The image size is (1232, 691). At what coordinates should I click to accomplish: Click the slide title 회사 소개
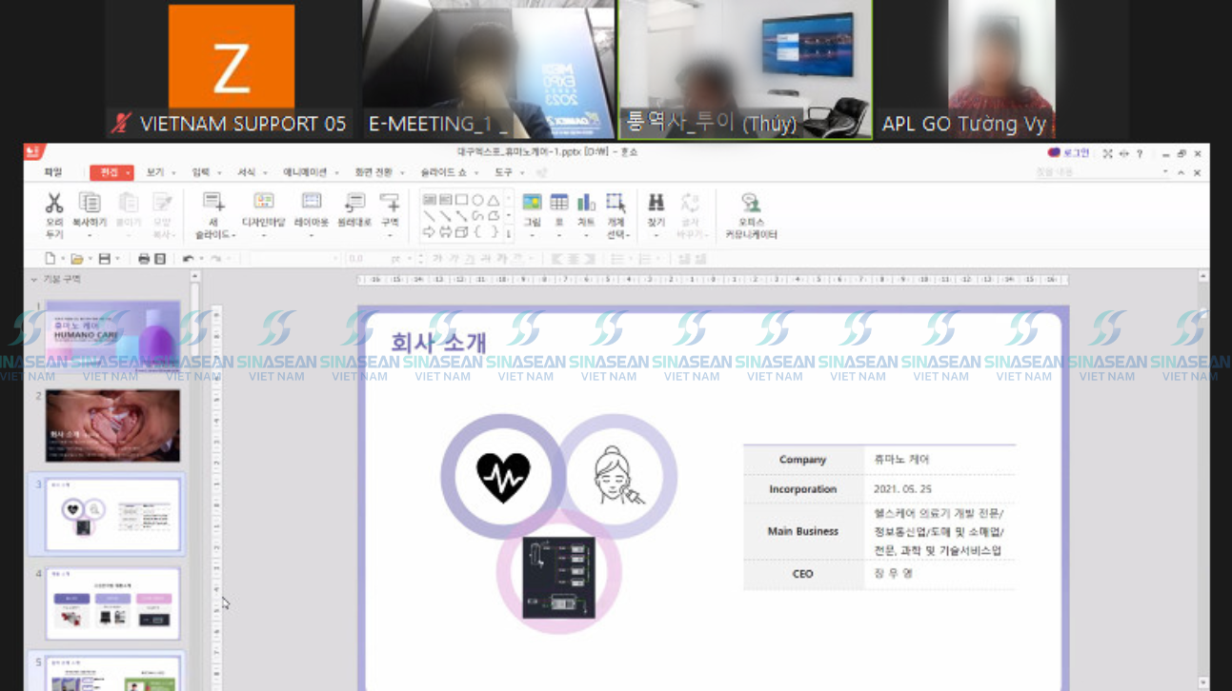click(437, 343)
